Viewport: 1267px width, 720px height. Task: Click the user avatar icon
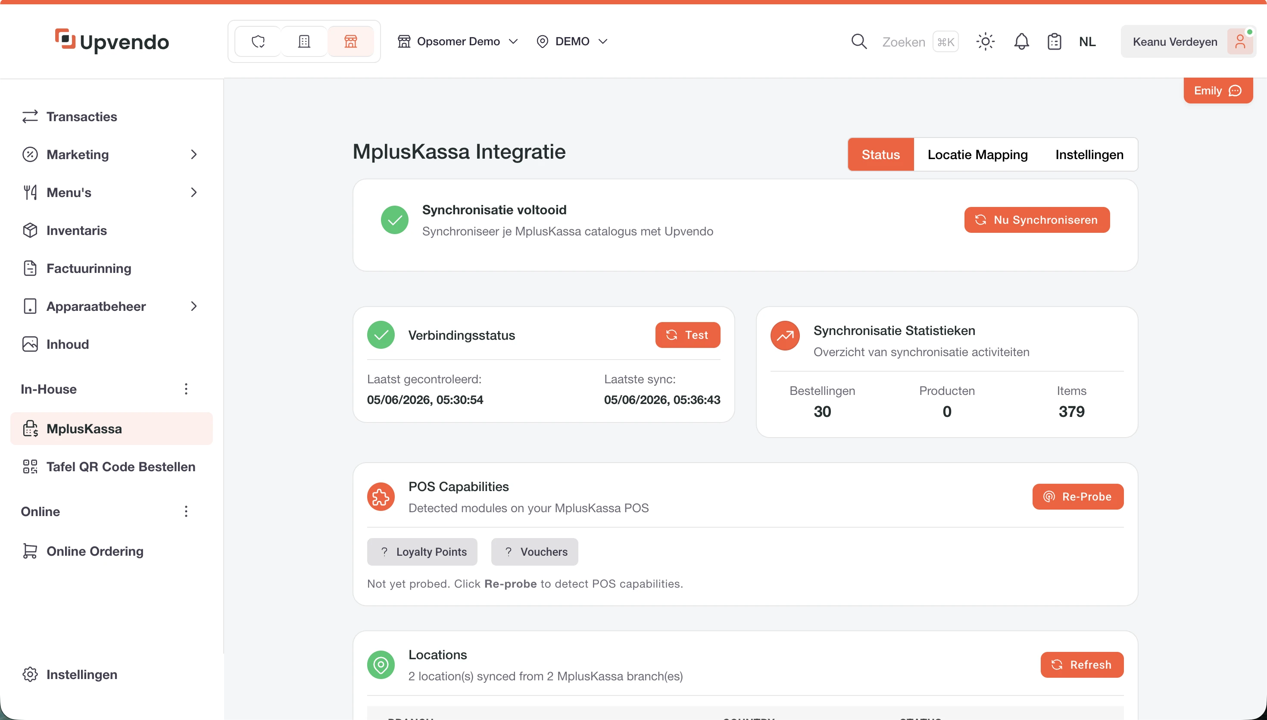(x=1240, y=41)
